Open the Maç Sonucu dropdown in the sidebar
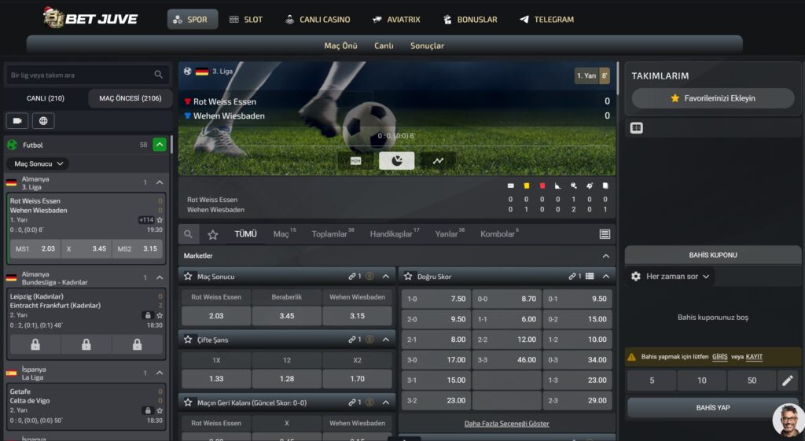The width and height of the screenshot is (805, 441). click(x=38, y=164)
